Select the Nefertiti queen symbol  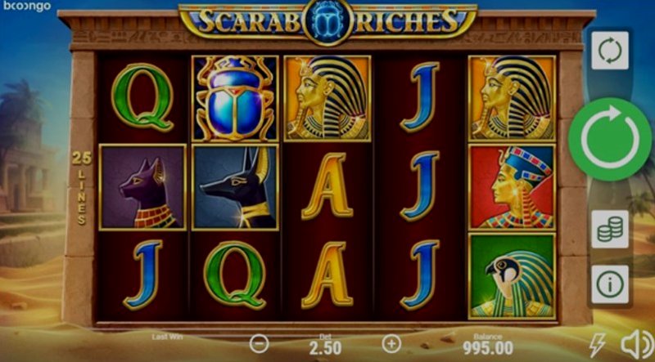click(513, 187)
